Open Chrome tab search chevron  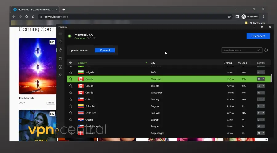pos(235,9)
